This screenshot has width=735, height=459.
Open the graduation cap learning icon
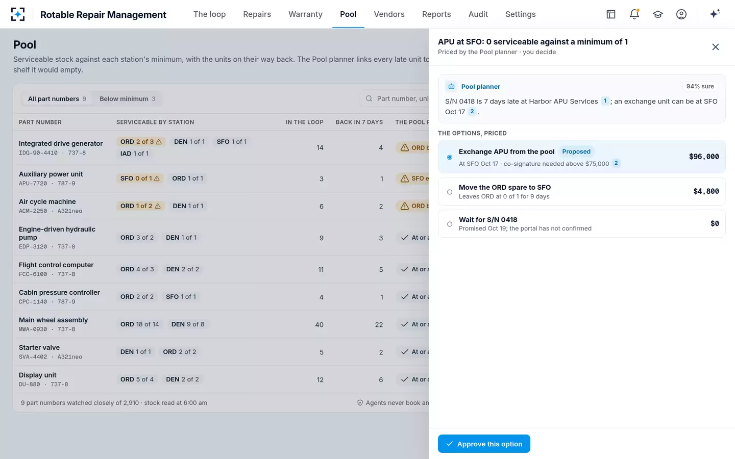[658, 14]
